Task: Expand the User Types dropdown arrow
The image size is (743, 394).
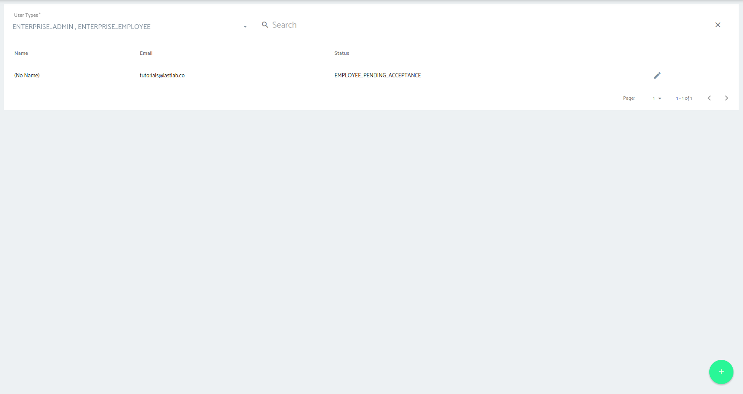Action: (x=245, y=27)
